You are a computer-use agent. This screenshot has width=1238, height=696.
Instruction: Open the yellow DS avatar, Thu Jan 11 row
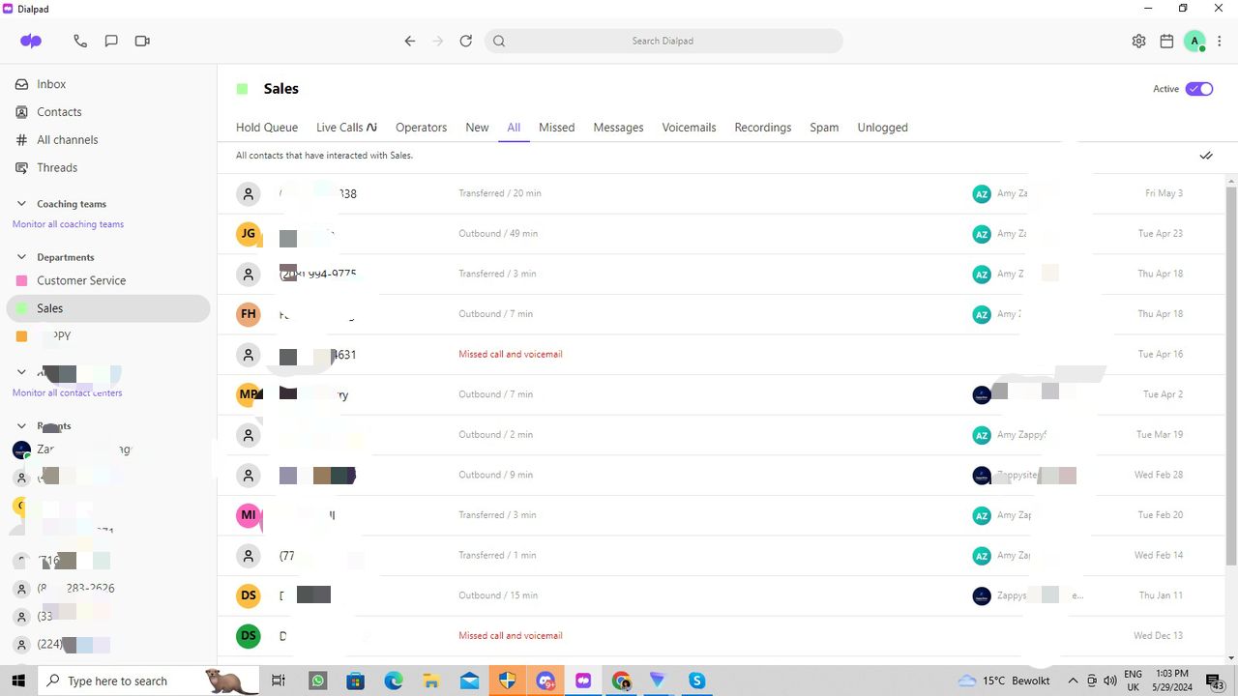pyautogui.click(x=249, y=595)
